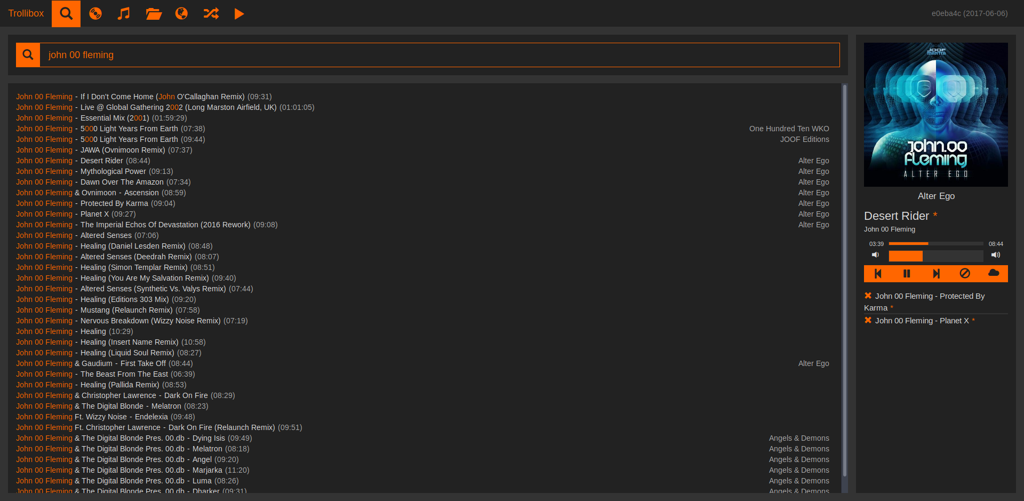Focus the 'john 00 fleming' search field
Viewport: 1024px width, 501px height.
click(439, 55)
